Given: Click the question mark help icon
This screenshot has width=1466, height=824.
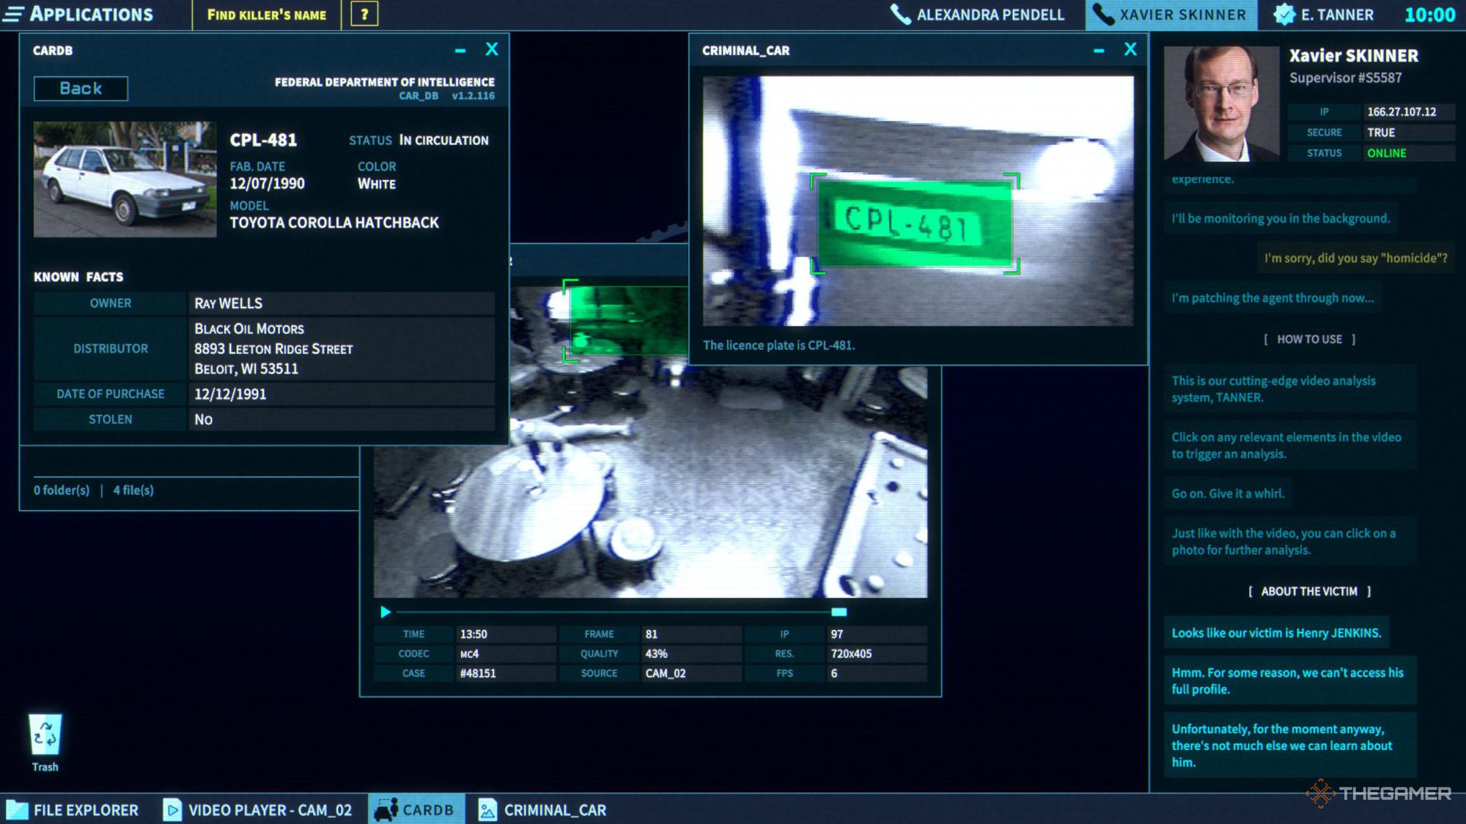Looking at the screenshot, I should (364, 14).
